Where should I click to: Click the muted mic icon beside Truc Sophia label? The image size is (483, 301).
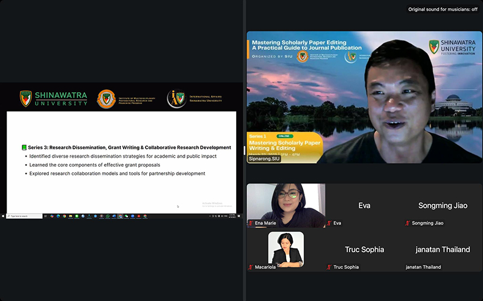click(329, 267)
